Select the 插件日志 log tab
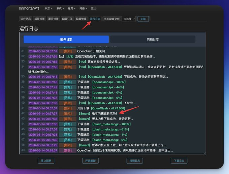The height and width of the screenshot is (174, 229). (x=66, y=39)
